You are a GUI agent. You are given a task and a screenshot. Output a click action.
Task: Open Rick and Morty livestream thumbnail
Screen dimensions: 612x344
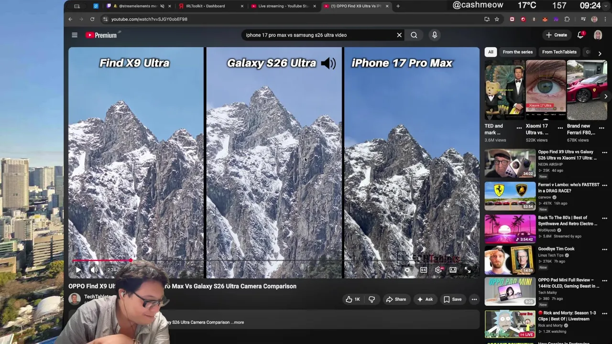(510, 324)
